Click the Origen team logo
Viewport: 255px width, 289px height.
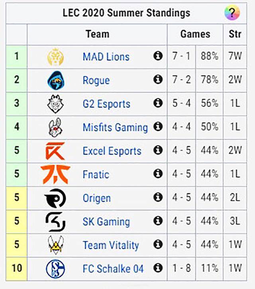coord(55,198)
